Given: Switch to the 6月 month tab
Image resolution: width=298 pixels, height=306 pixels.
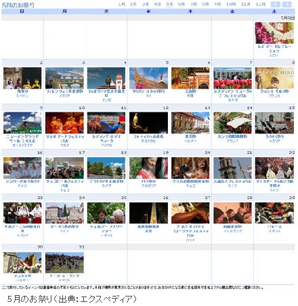Looking at the screenshot, I should point(182,4).
